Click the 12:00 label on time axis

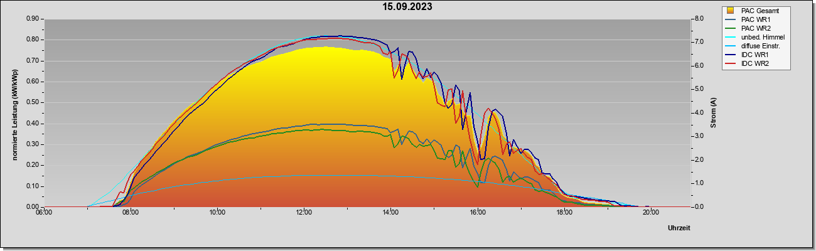tap(304, 211)
